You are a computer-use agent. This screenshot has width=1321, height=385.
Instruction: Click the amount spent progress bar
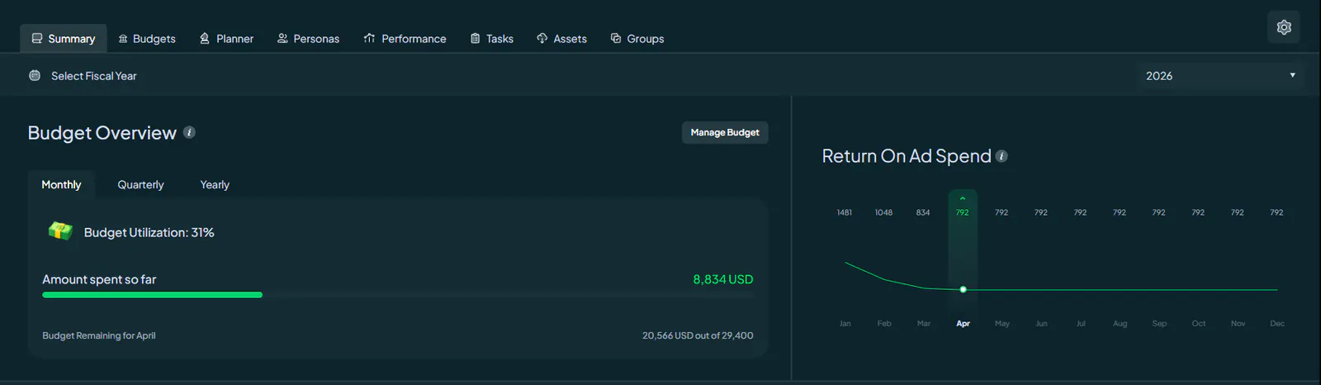pos(398,294)
